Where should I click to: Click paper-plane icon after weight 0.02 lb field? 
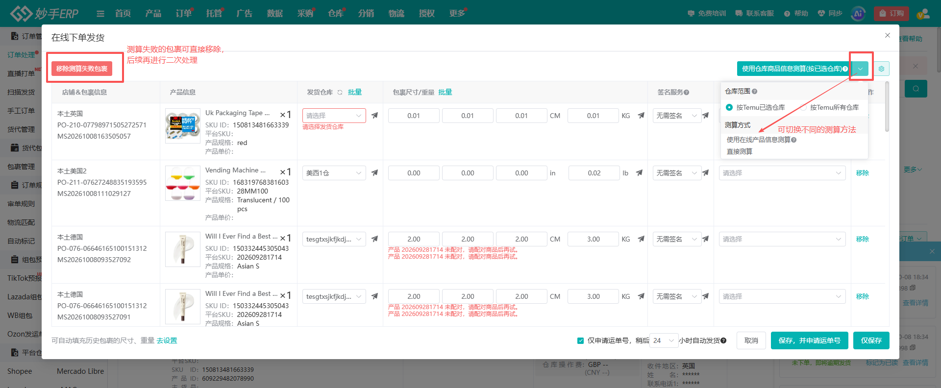click(x=639, y=172)
